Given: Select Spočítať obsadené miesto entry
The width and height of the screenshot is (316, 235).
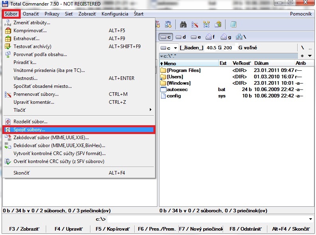Looking at the screenshot, I should 79,86.
